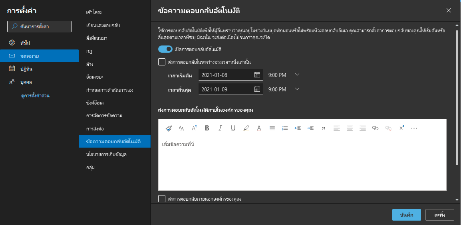This screenshot has width=461, height=225.
Task: Open the calendar picker for start date
Action: 257,75
